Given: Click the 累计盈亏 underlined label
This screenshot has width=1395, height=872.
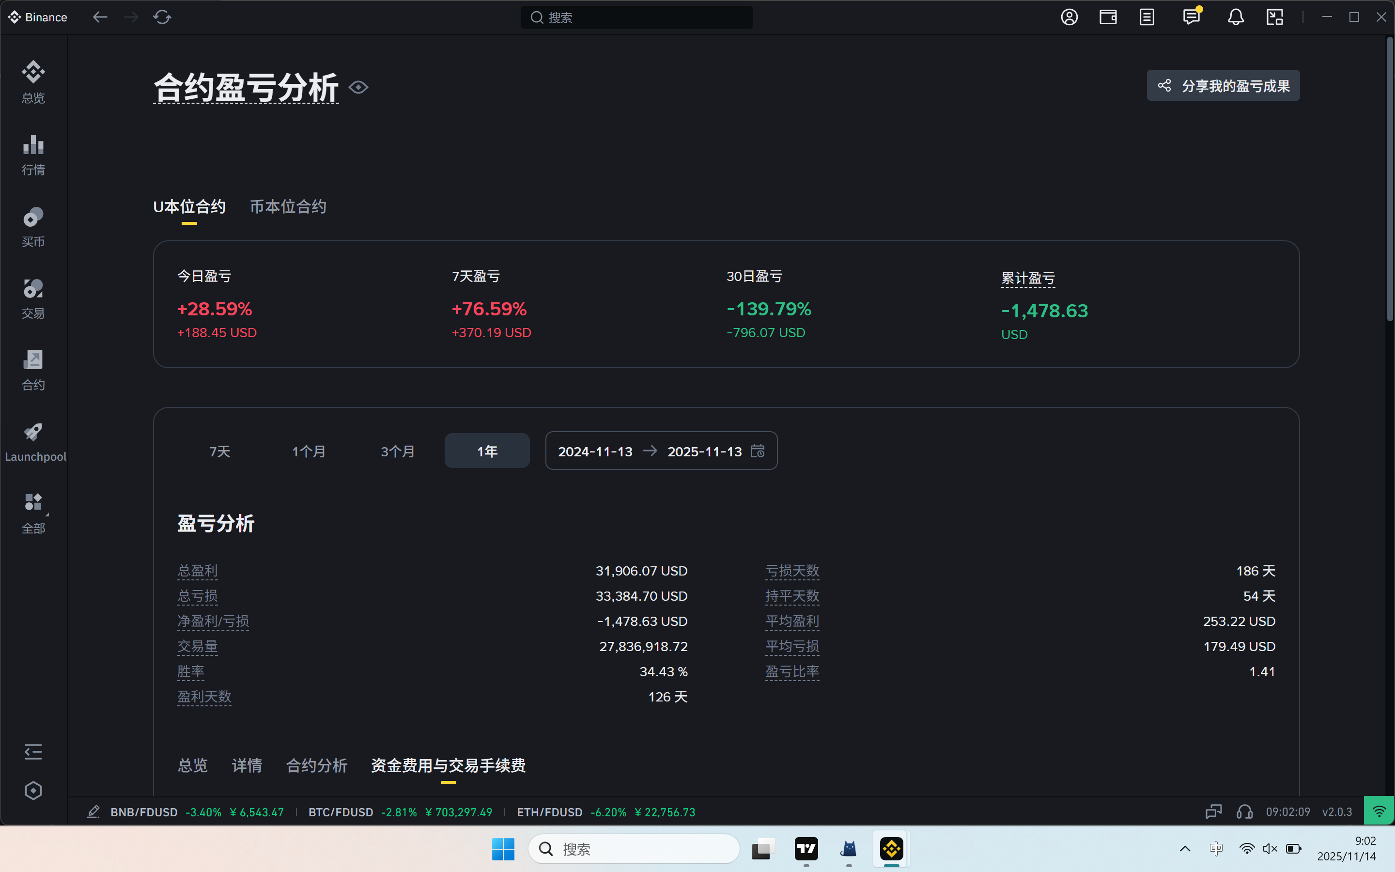Looking at the screenshot, I should click(1028, 279).
